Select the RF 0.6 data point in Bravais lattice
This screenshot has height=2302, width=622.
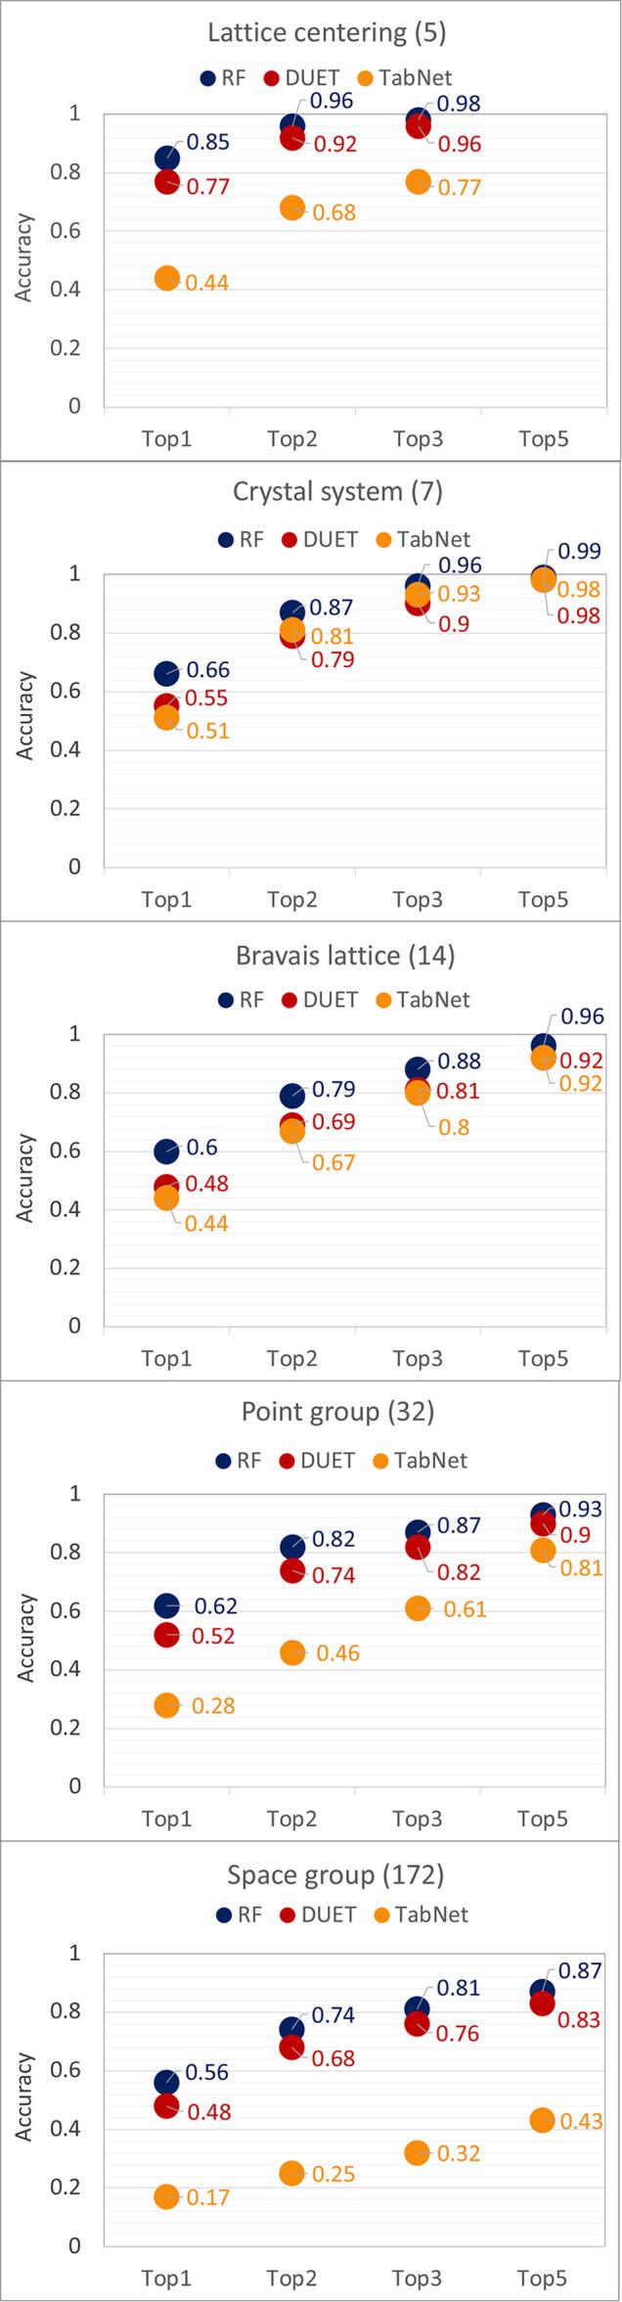167,1151
